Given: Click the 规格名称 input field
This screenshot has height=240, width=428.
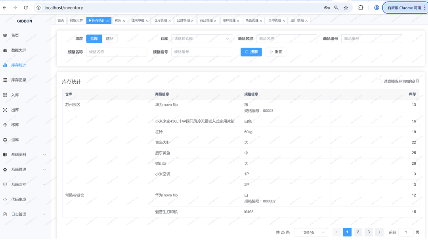Looking at the screenshot, I should coord(117,52).
